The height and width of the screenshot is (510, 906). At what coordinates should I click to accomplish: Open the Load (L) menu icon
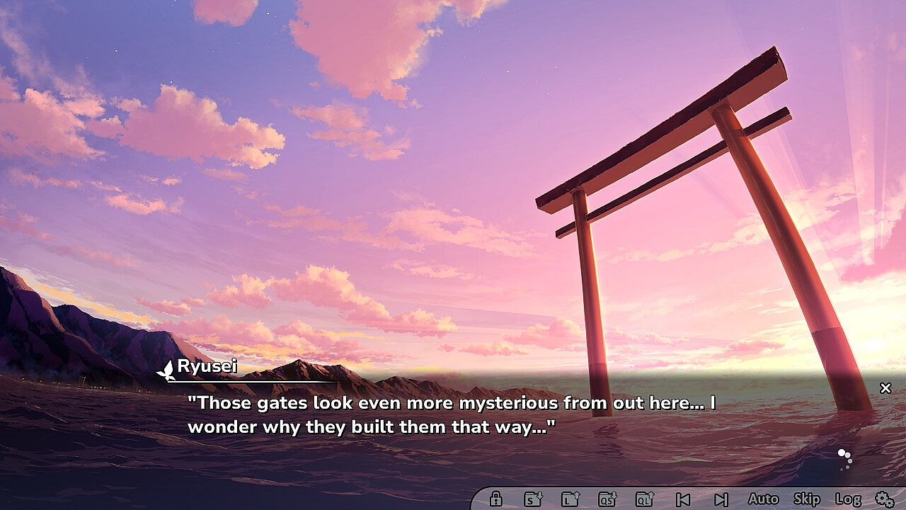(x=570, y=499)
